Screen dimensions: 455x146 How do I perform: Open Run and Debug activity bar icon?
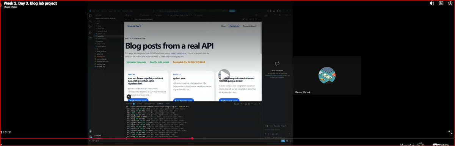click(x=90, y=33)
